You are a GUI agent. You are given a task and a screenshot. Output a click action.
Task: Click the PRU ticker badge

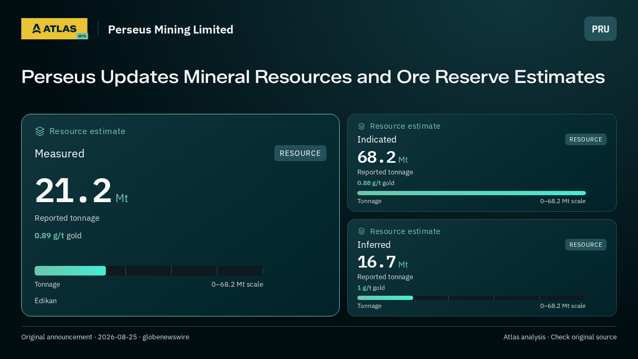point(600,29)
